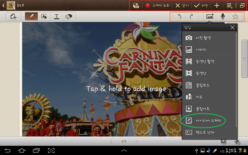Tap the picture notification icon in the status bar
This screenshot has height=155, width=248.
pyautogui.click(x=203, y=151)
